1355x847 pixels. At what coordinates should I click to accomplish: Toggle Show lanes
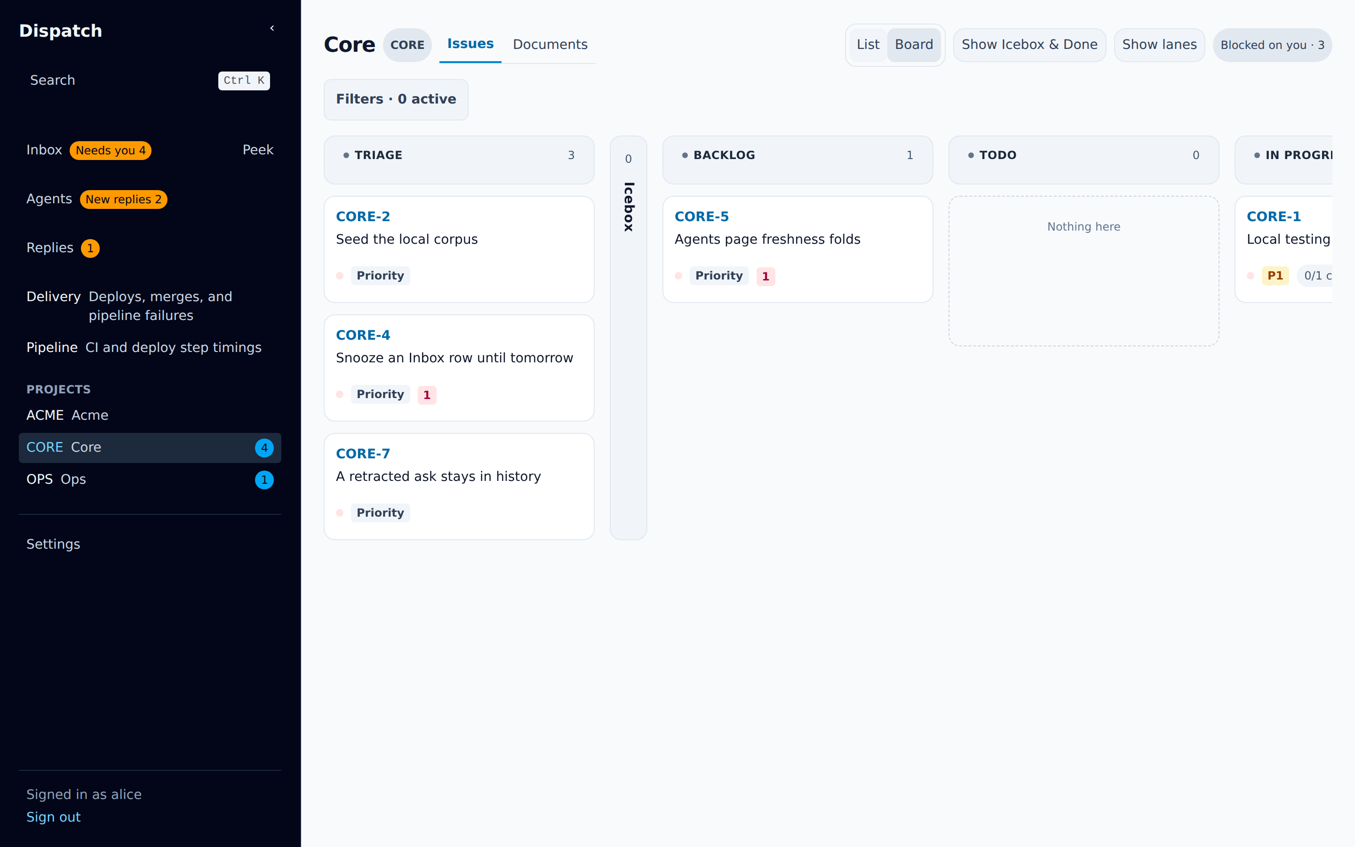coord(1159,45)
